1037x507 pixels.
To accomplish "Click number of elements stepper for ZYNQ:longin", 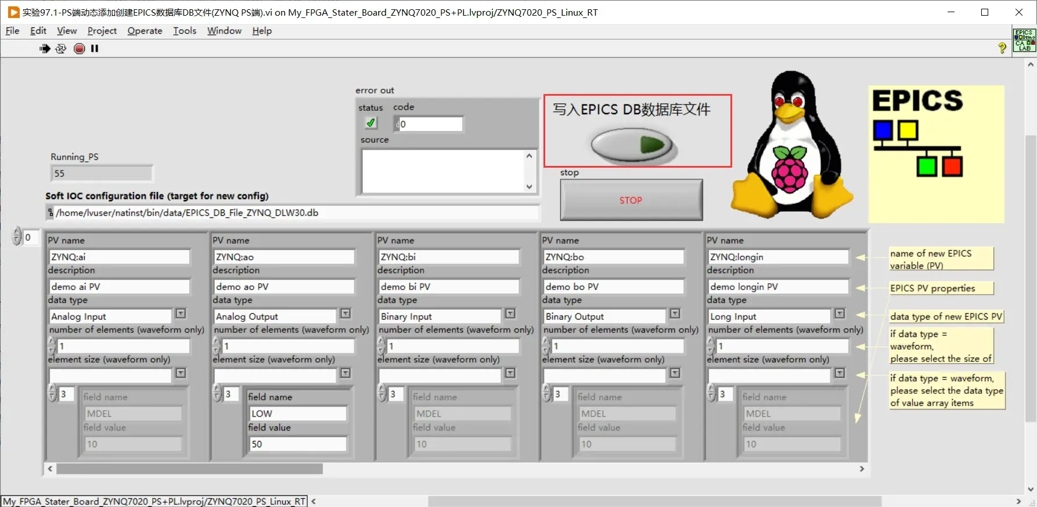I will 711,346.
